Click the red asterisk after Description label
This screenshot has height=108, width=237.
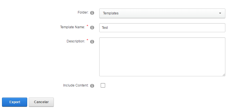(87, 40)
